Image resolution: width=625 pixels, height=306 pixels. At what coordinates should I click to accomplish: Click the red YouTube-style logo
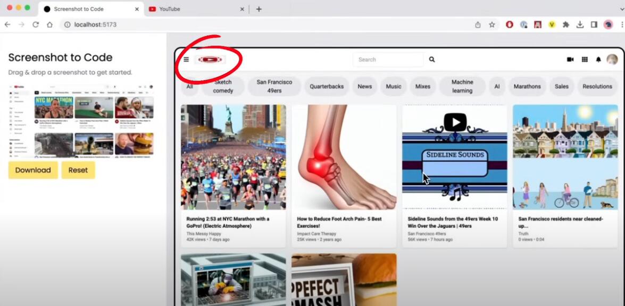pyautogui.click(x=210, y=60)
